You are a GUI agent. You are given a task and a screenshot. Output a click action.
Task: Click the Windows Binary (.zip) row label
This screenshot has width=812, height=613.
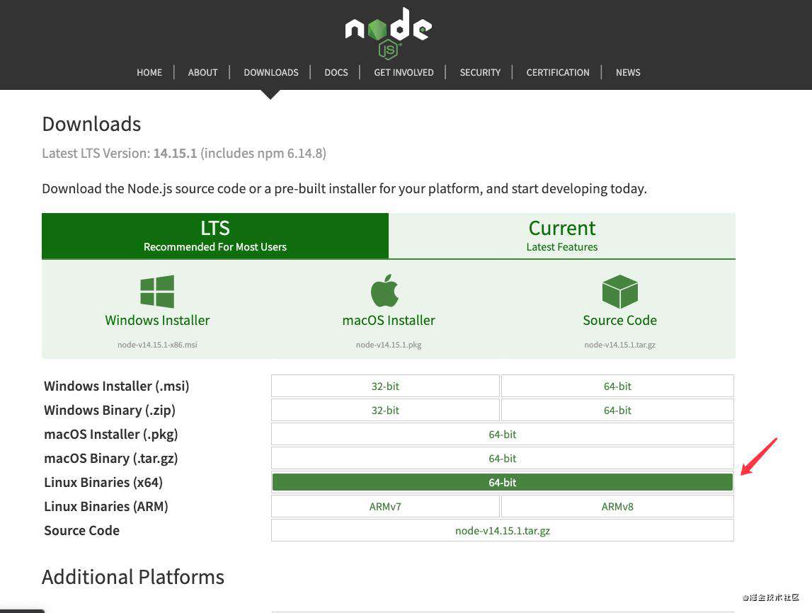tap(110, 410)
